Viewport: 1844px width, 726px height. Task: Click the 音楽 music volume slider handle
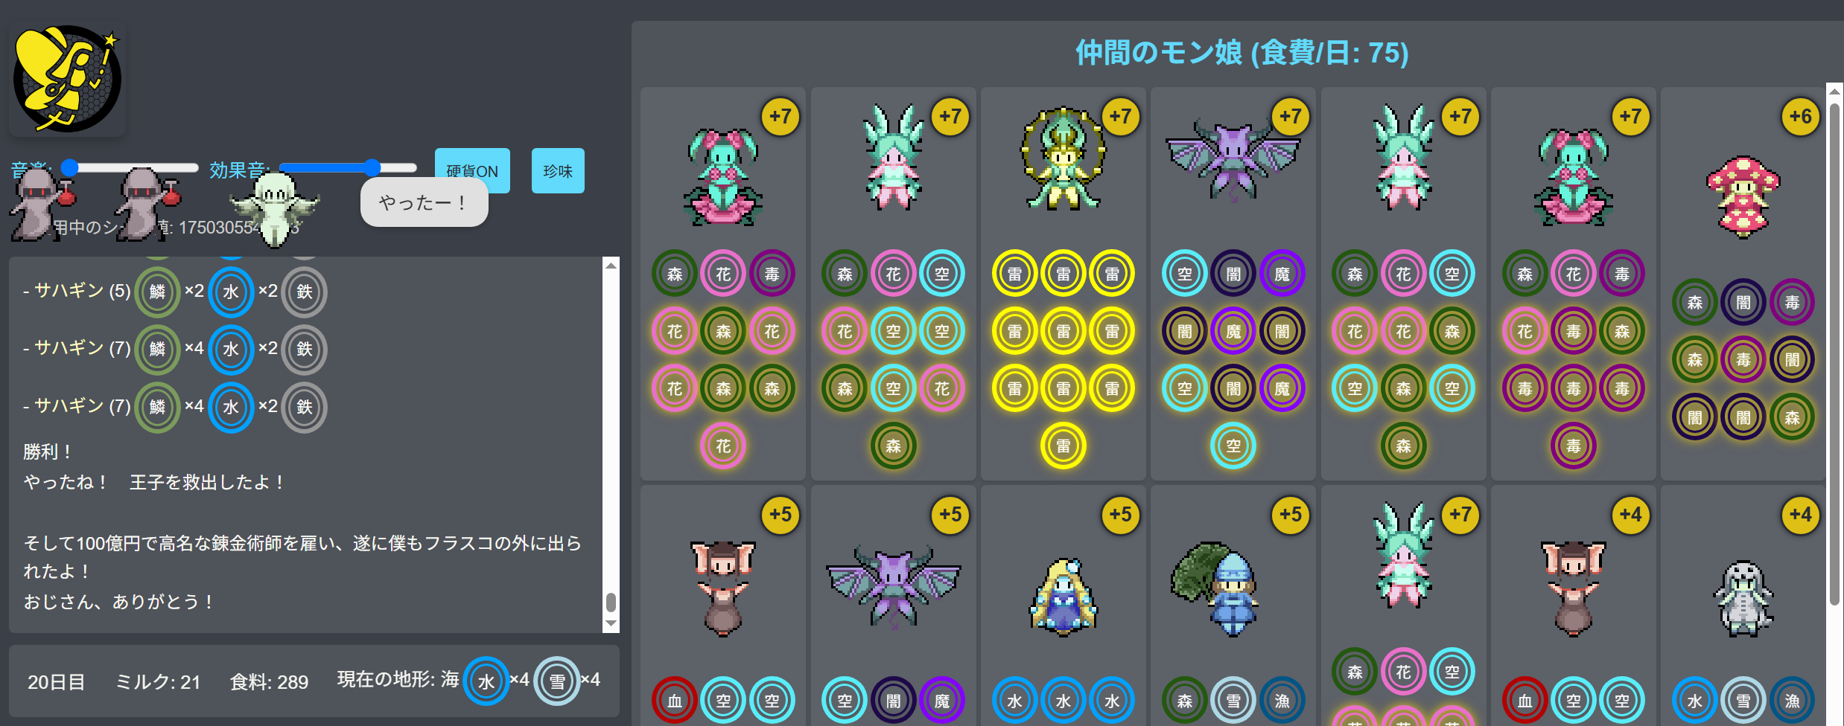(69, 167)
